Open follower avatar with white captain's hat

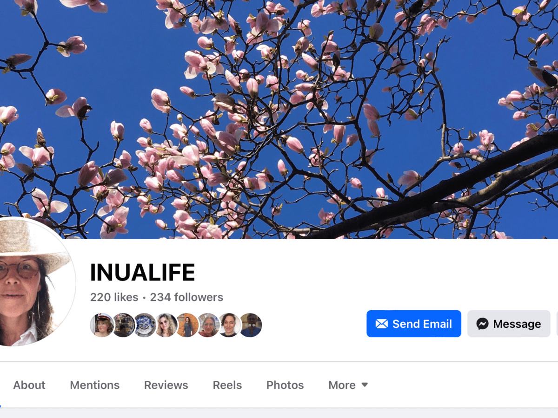(102, 325)
